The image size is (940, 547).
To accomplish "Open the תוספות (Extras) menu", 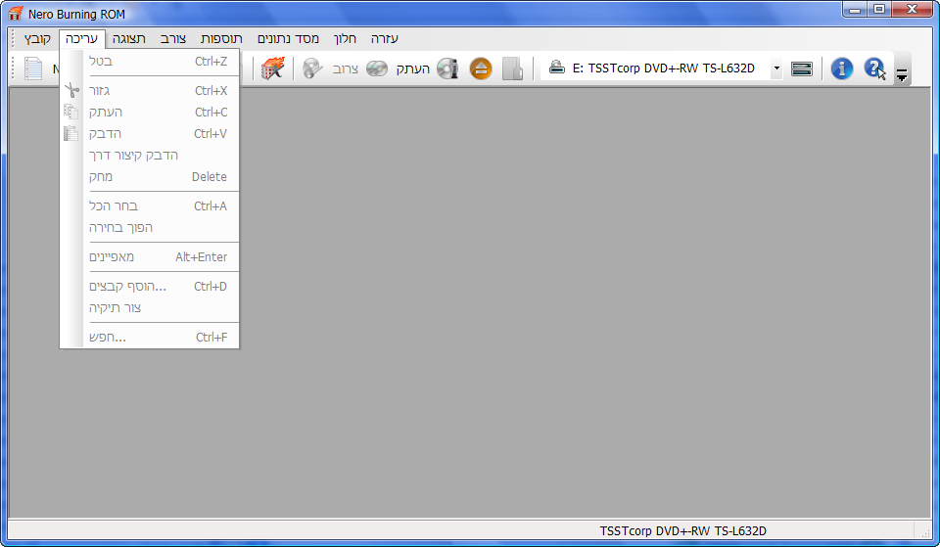I will click(x=221, y=38).
